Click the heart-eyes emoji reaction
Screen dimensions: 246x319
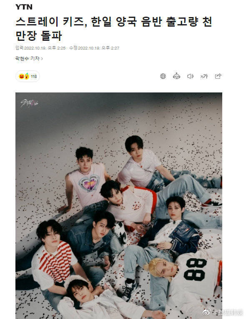21,77
